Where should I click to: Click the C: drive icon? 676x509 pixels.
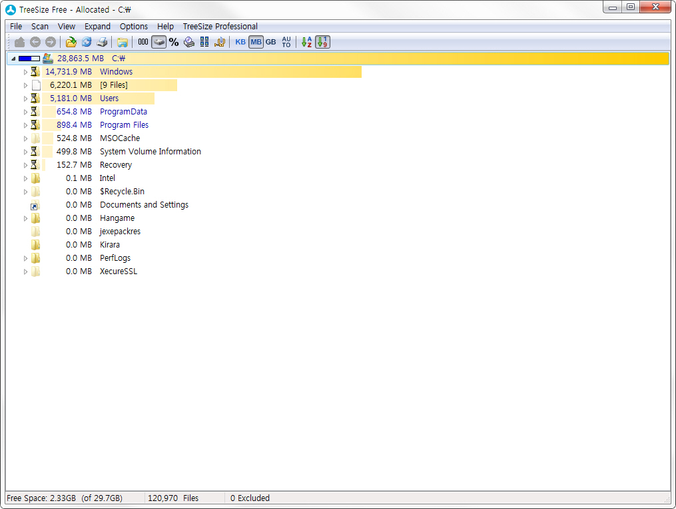coord(47,58)
